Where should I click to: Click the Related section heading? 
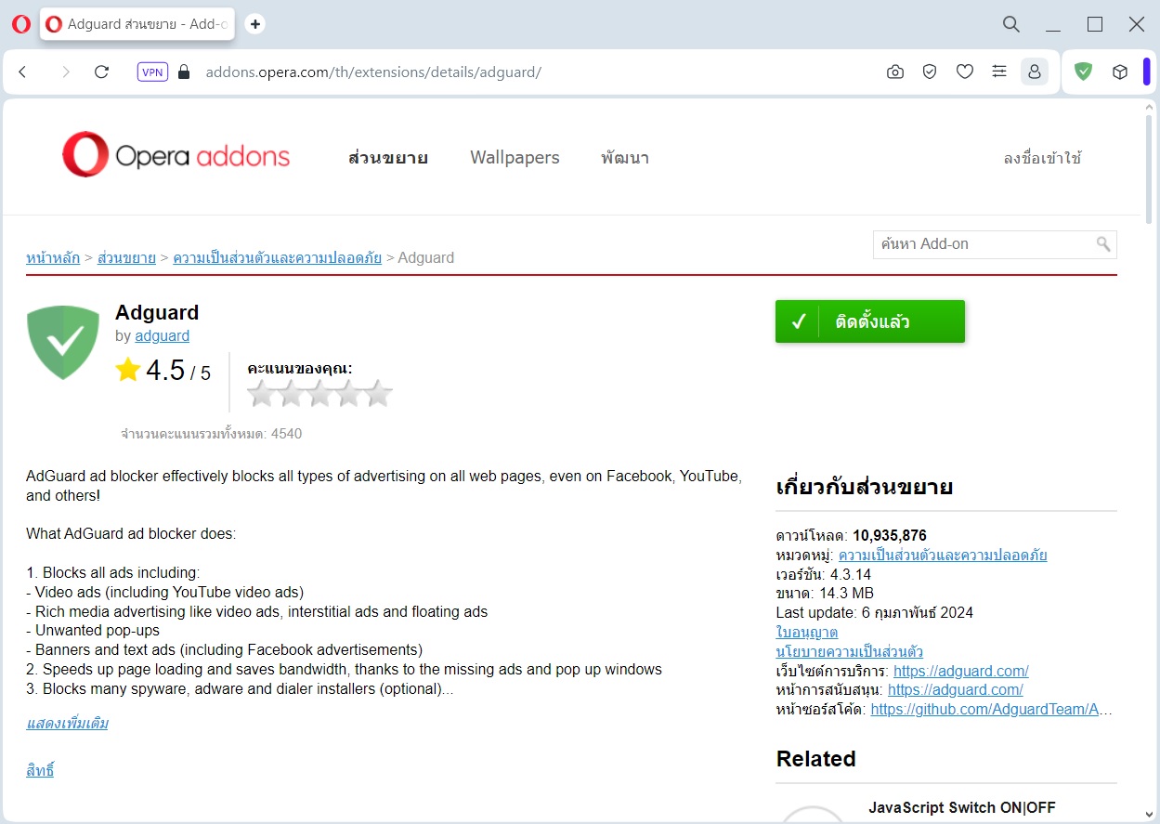815,759
